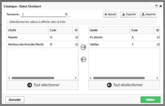Select the Validée row
Screen dimensions: 165x106
tap(109, 45)
